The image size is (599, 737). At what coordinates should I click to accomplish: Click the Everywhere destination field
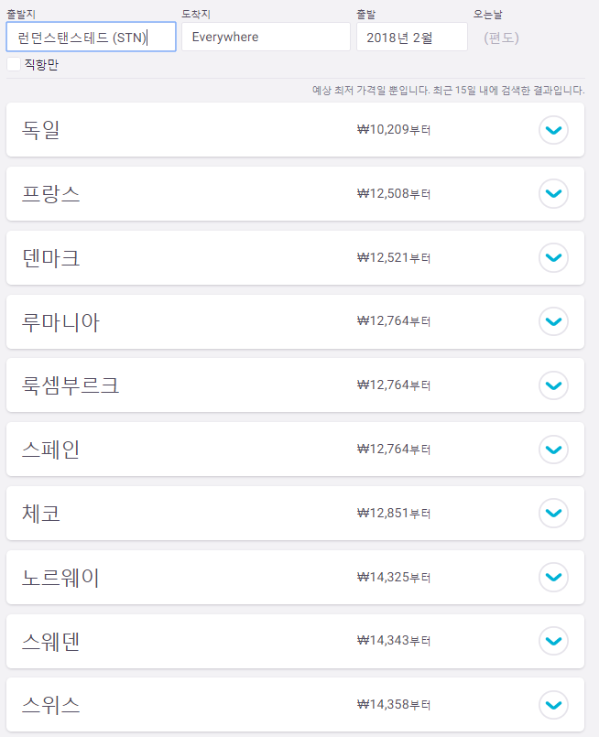pos(266,38)
